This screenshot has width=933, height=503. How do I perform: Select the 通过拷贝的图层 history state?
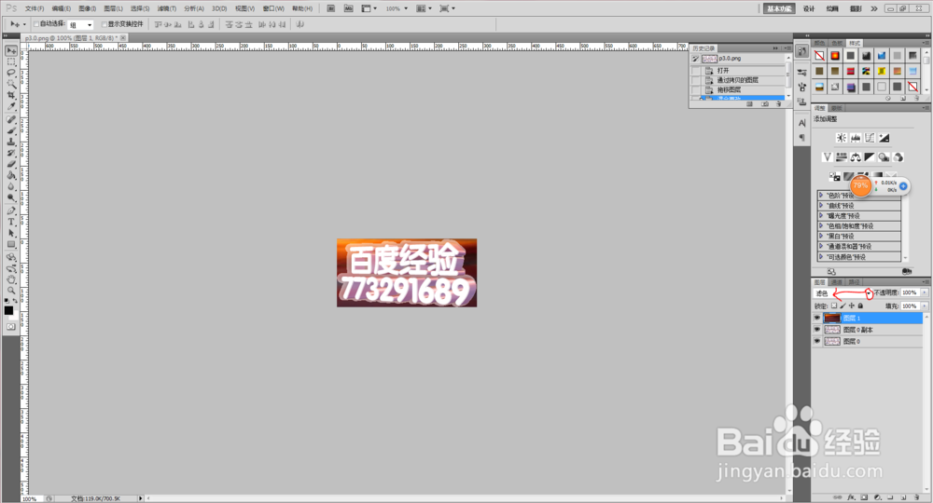tap(738, 80)
